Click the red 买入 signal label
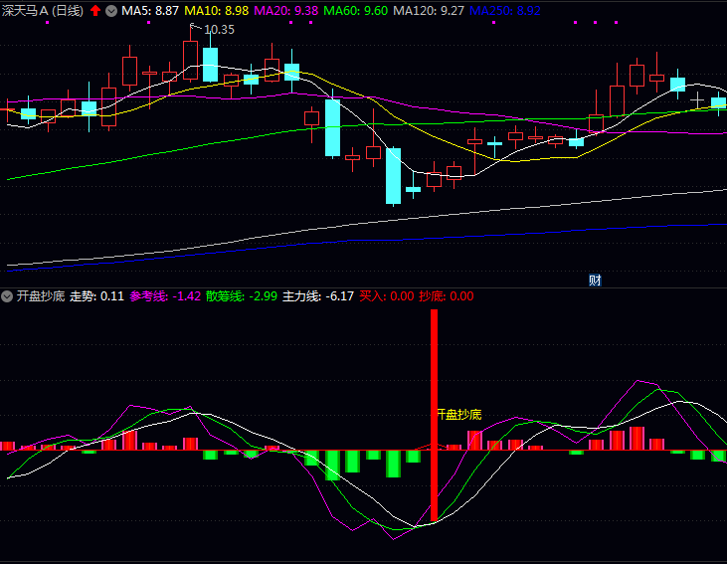Viewport: 727px width, 564px height. (386, 295)
